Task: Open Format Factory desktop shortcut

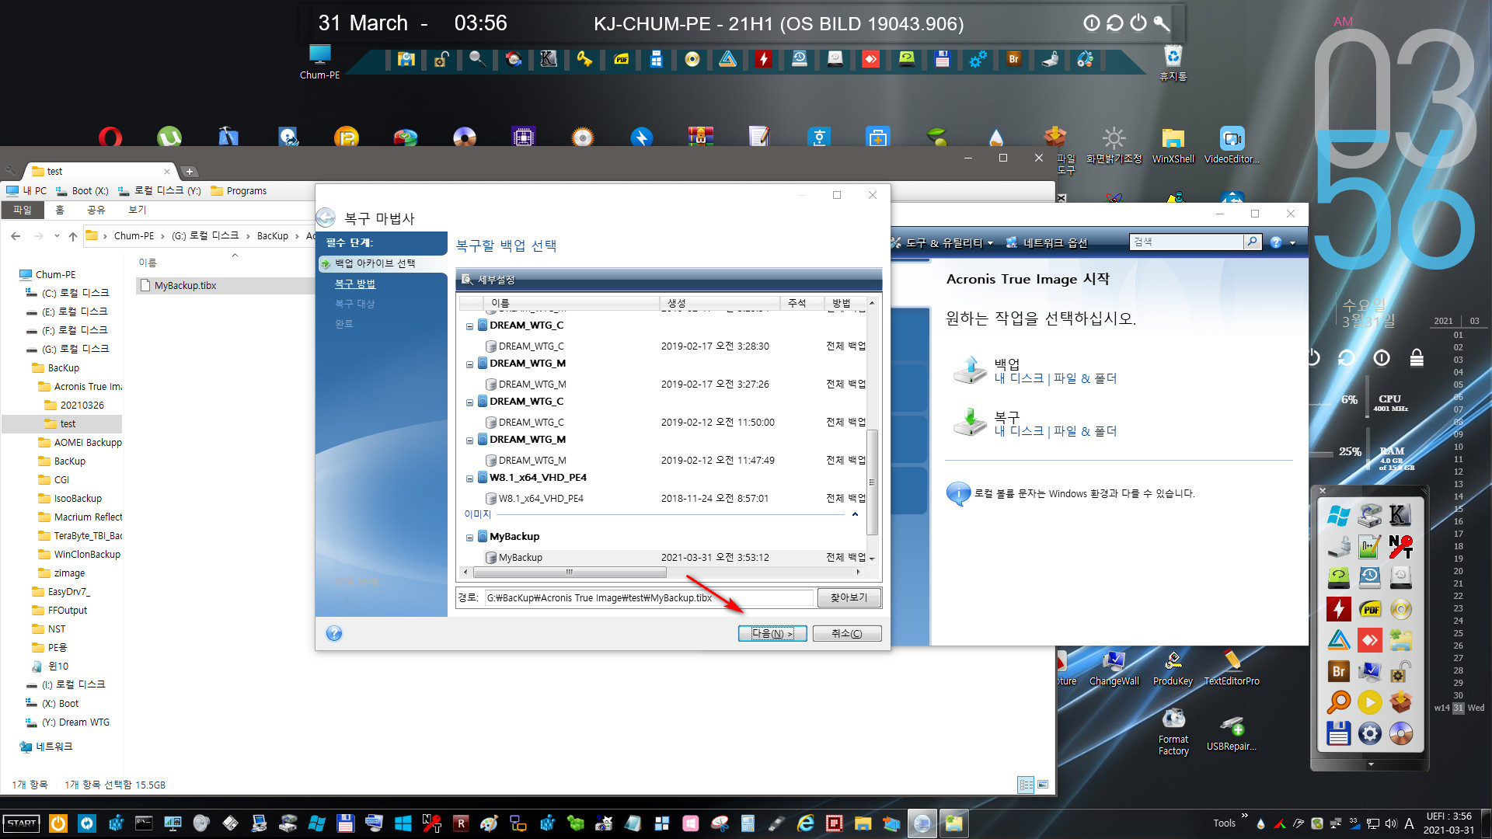Action: point(1173,731)
